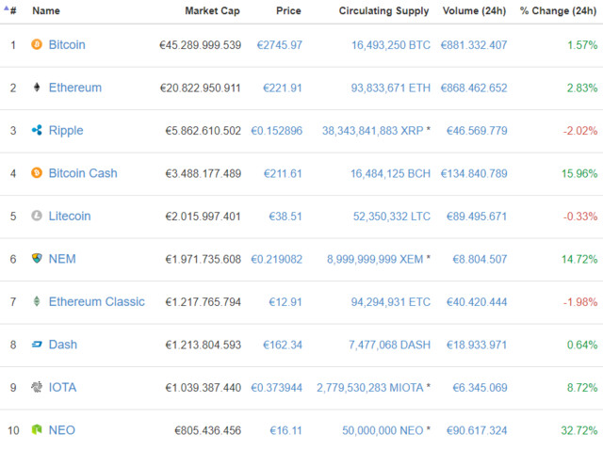Screen dimensions: 603x450
Task: Click IOTA price €0.373944
Action: (x=276, y=388)
